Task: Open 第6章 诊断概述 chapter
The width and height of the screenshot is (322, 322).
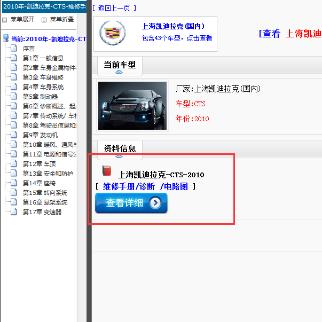Action: (49, 106)
